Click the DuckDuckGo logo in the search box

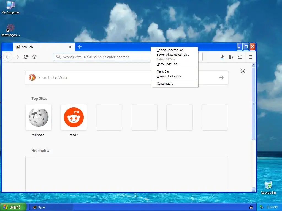pyautogui.click(x=32, y=77)
